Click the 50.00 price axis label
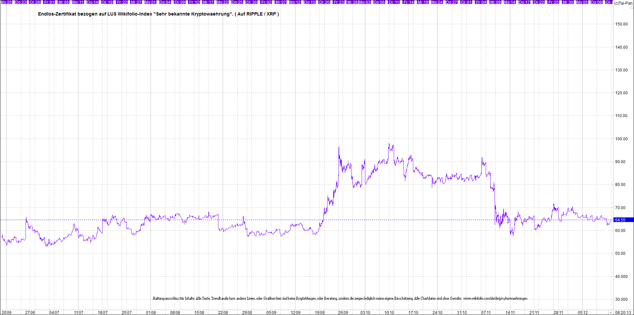The image size is (634, 315). 620,253
